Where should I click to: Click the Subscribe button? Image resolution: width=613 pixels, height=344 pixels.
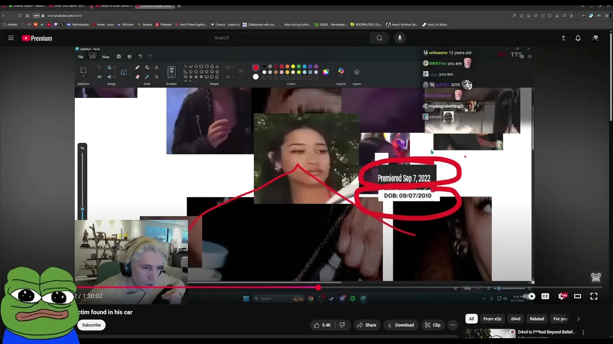pyautogui.click(x=91, y=325)
